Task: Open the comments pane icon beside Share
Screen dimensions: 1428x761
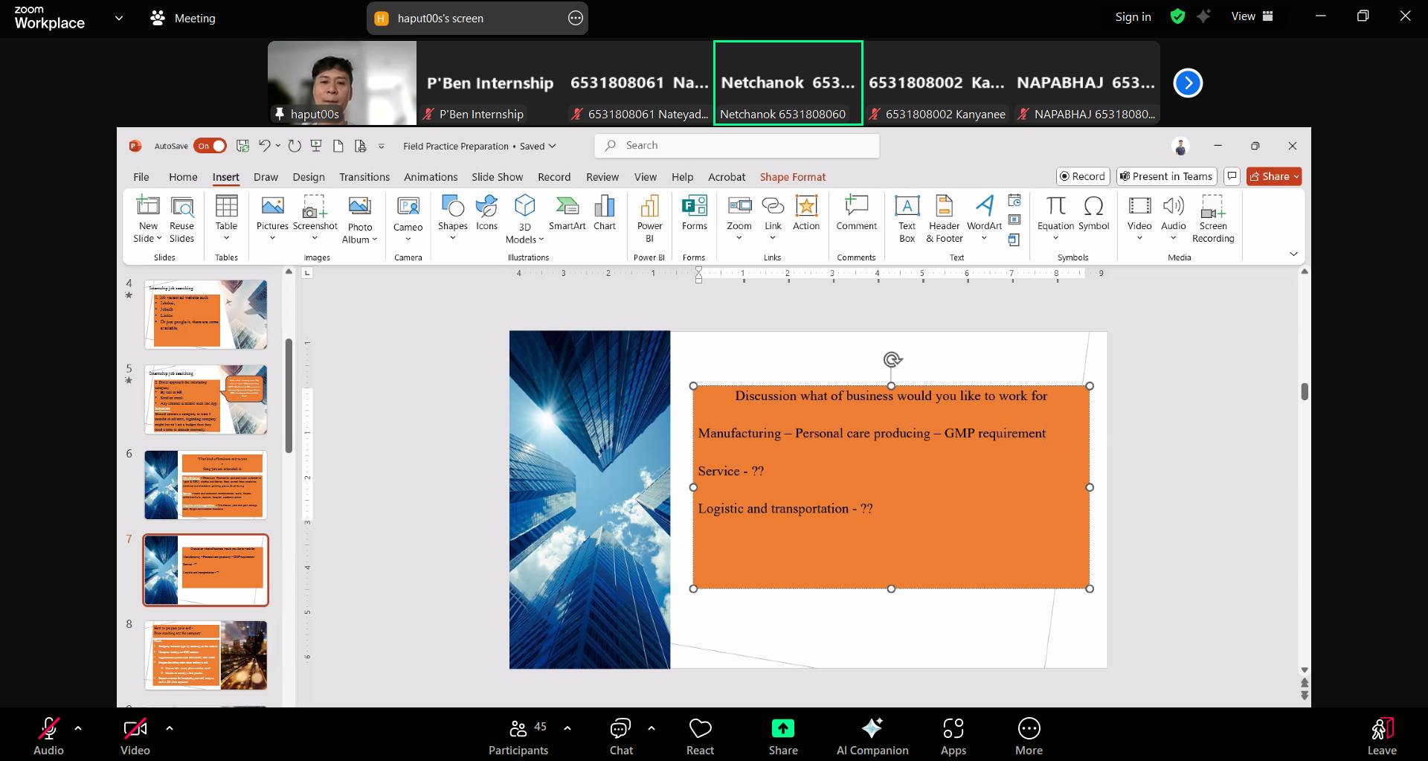Action: coord(1232,176)
